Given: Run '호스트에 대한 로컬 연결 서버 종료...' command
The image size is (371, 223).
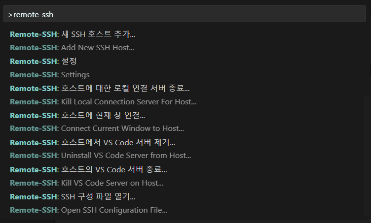Looking at the screenshot, I should [125, 88].
